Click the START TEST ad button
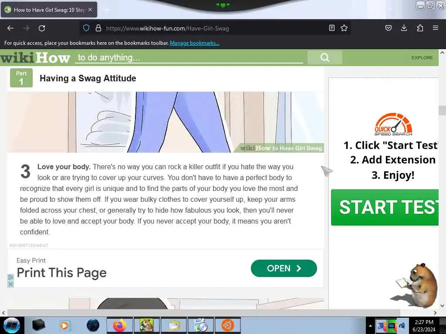 (385, 207)
